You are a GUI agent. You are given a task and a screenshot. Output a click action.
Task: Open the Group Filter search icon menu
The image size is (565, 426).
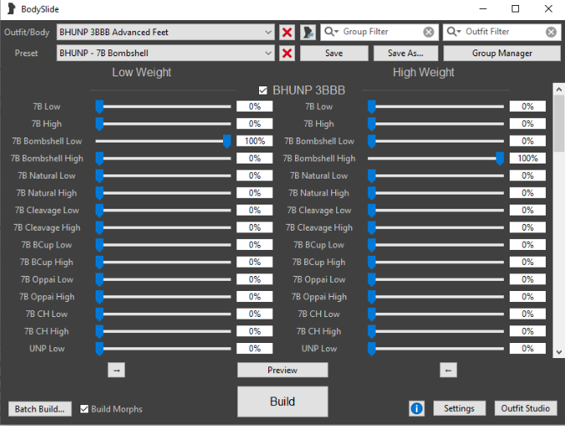coord(331,32)
